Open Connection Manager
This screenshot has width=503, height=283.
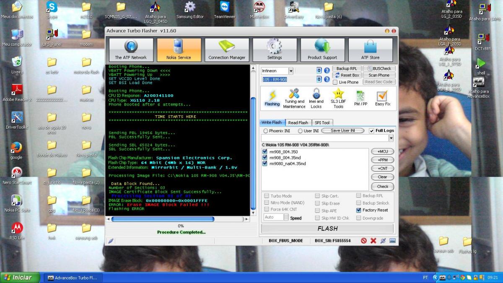227,50
